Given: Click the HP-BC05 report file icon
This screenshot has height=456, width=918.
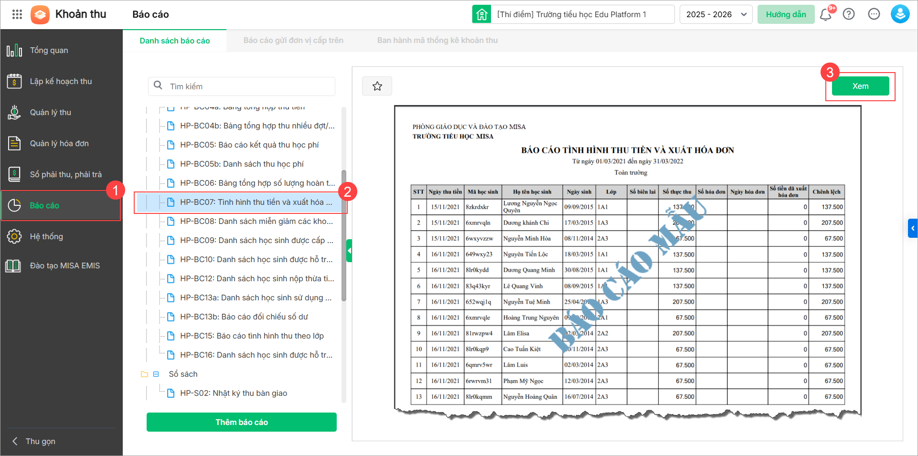Looking at the screenshot, I should click(x=171, y=145).
